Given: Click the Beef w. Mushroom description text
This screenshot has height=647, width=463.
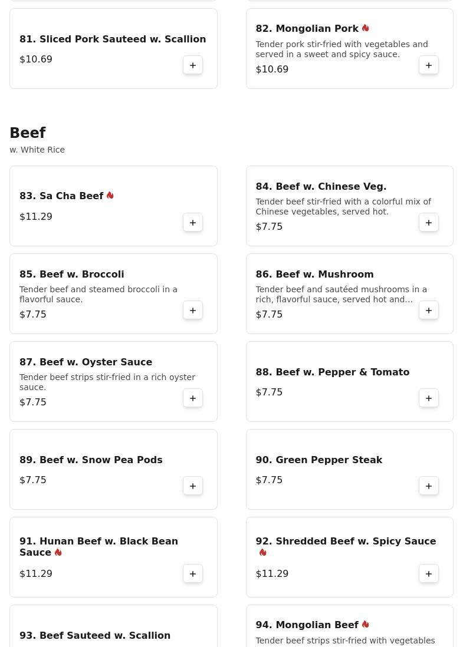Looking at the screenshot, I should 341,294.
